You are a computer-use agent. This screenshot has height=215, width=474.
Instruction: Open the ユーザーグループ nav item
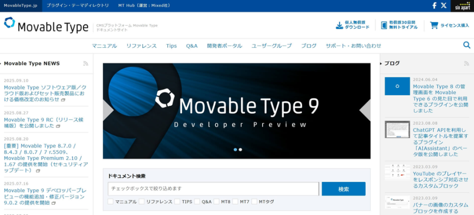pyautogui.click(x=271, y=46)
